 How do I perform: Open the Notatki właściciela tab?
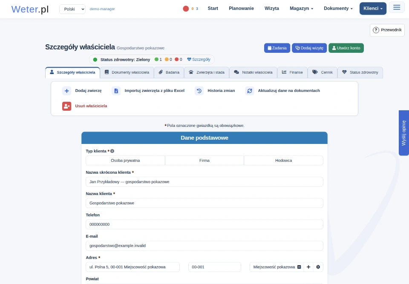point(253,72)
